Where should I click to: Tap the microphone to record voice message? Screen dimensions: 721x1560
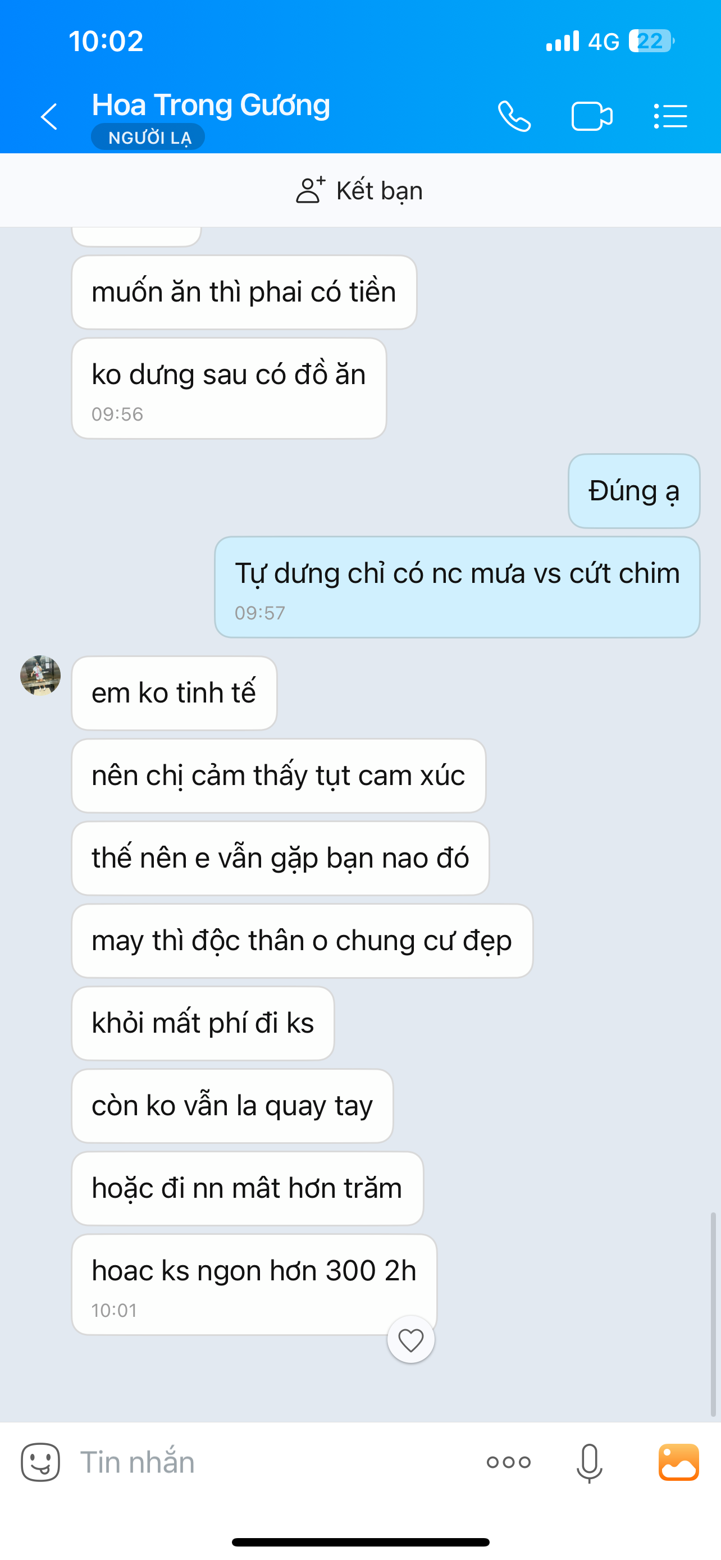(589, 1463)
